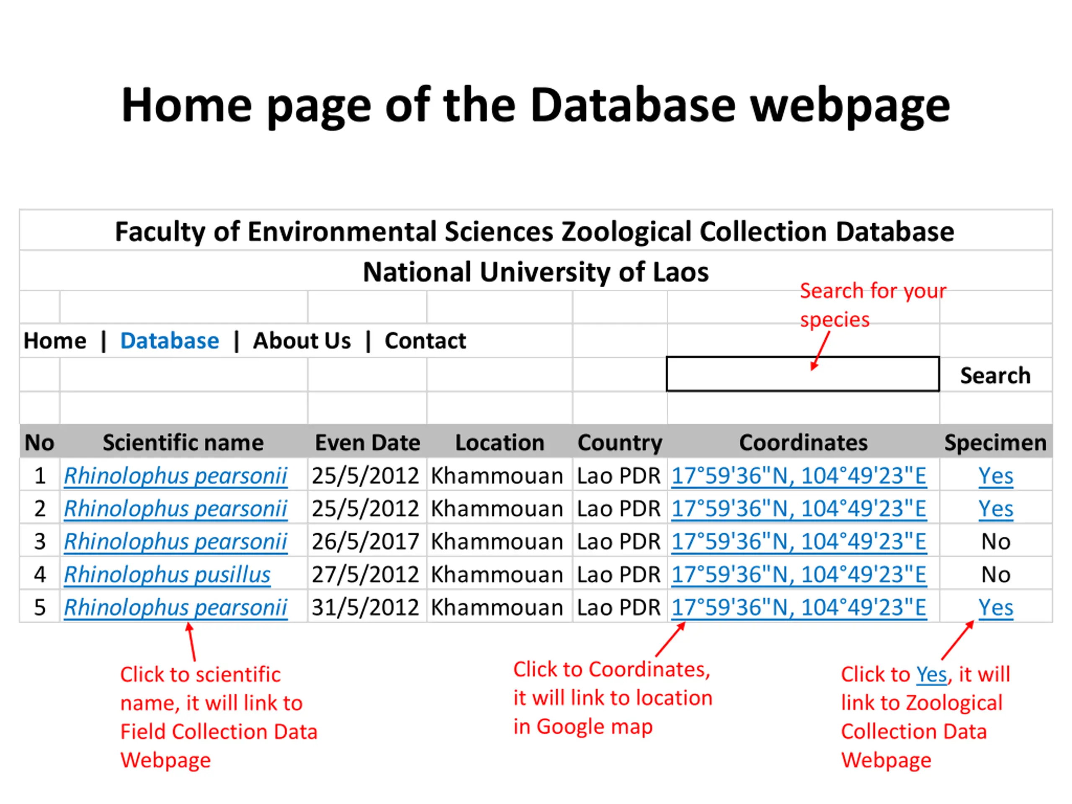This screenshot has width=1072, height=804.
Task: Select Khammouan location in row 1
Action: coord(497,476)
